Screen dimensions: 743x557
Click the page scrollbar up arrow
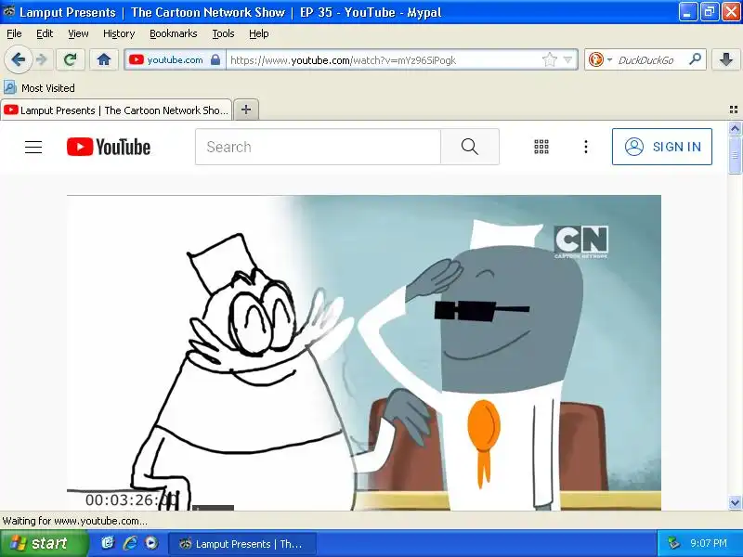pyautogui.click(x=735, y=128)
